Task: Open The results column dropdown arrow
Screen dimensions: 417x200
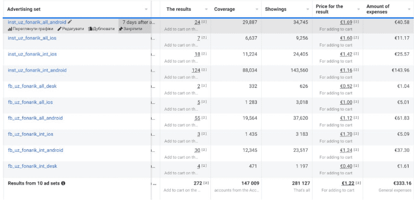Action: click(x=206, y=9)
